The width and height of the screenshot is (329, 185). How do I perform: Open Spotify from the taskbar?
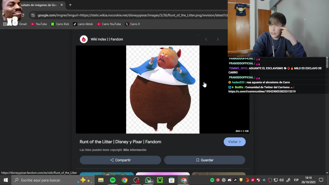coord(113,180)
